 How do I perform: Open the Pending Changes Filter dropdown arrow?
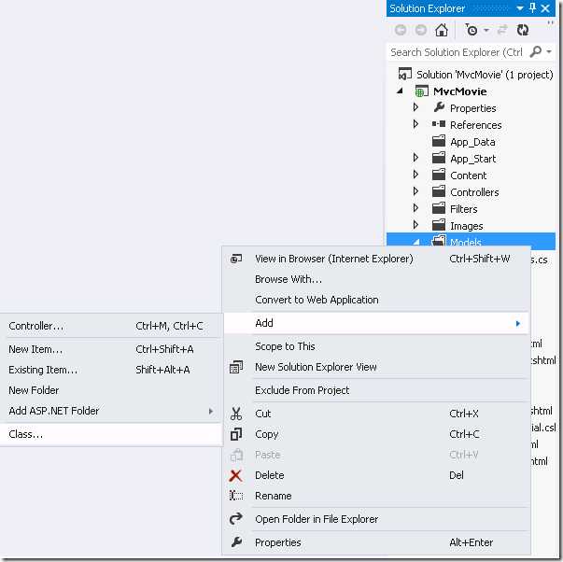coord(486,30)
